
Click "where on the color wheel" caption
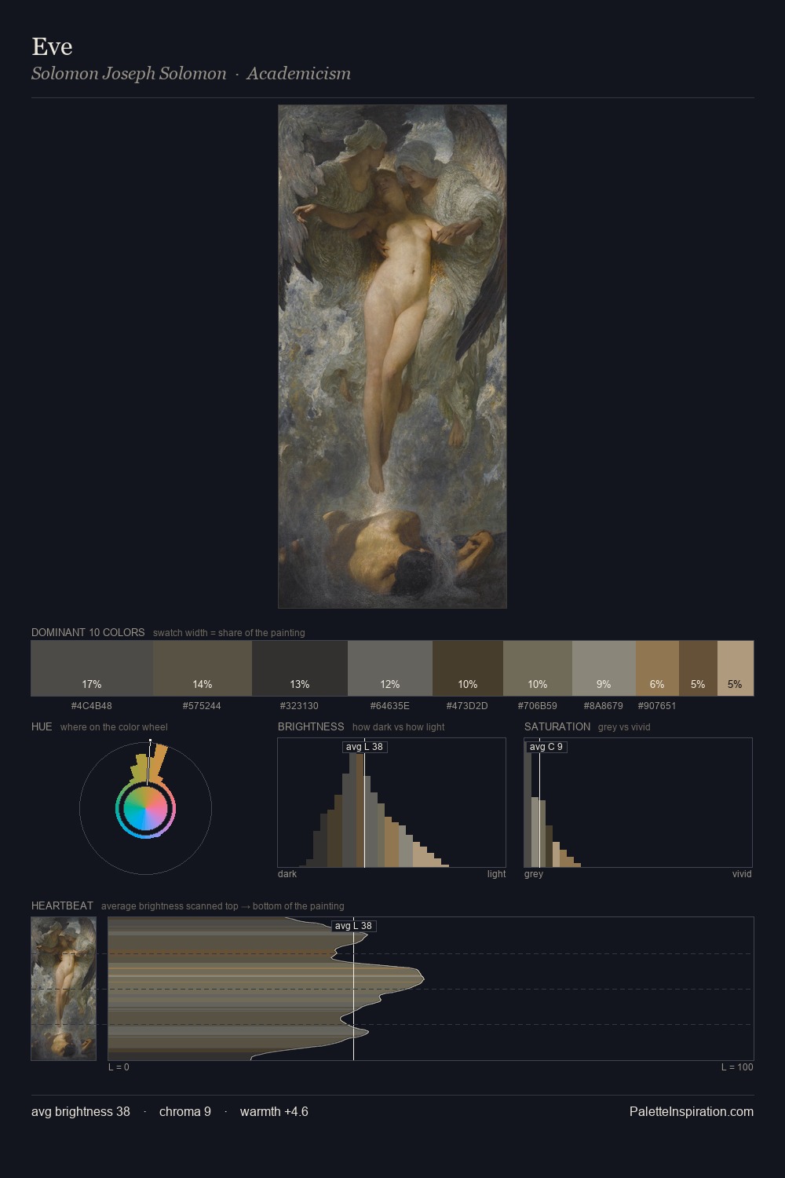pos(114,727)
